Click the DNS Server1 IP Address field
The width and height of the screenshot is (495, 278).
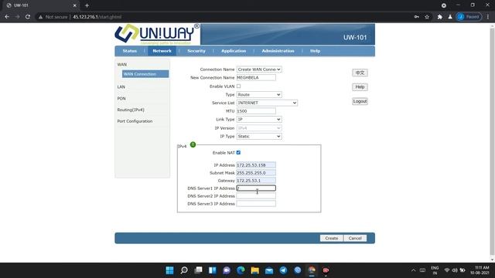point(256,188)
